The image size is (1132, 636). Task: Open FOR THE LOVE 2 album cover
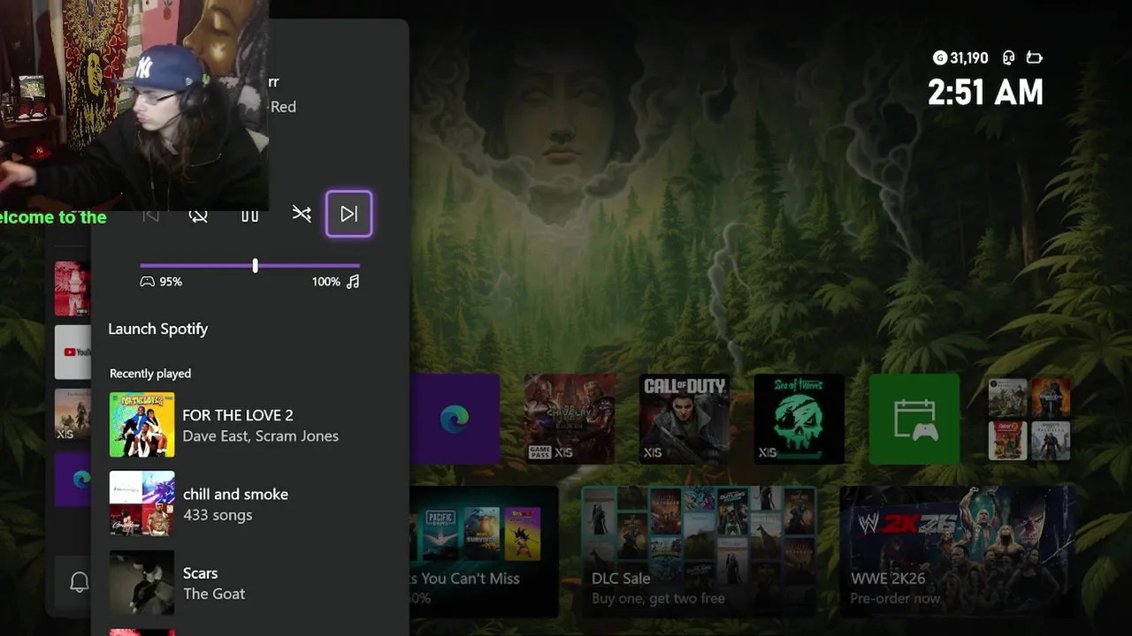[x=141, y=425]
